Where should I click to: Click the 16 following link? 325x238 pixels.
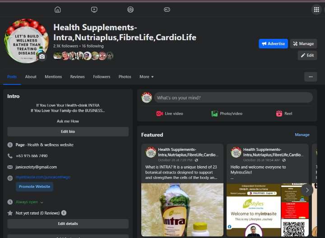[93, 46]
